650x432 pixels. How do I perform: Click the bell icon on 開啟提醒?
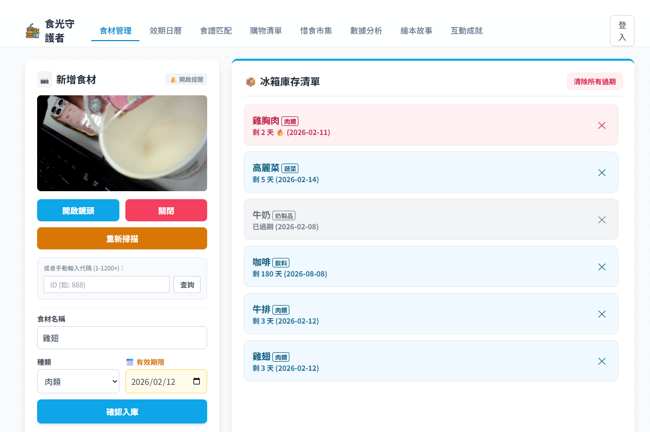[173, 79]
